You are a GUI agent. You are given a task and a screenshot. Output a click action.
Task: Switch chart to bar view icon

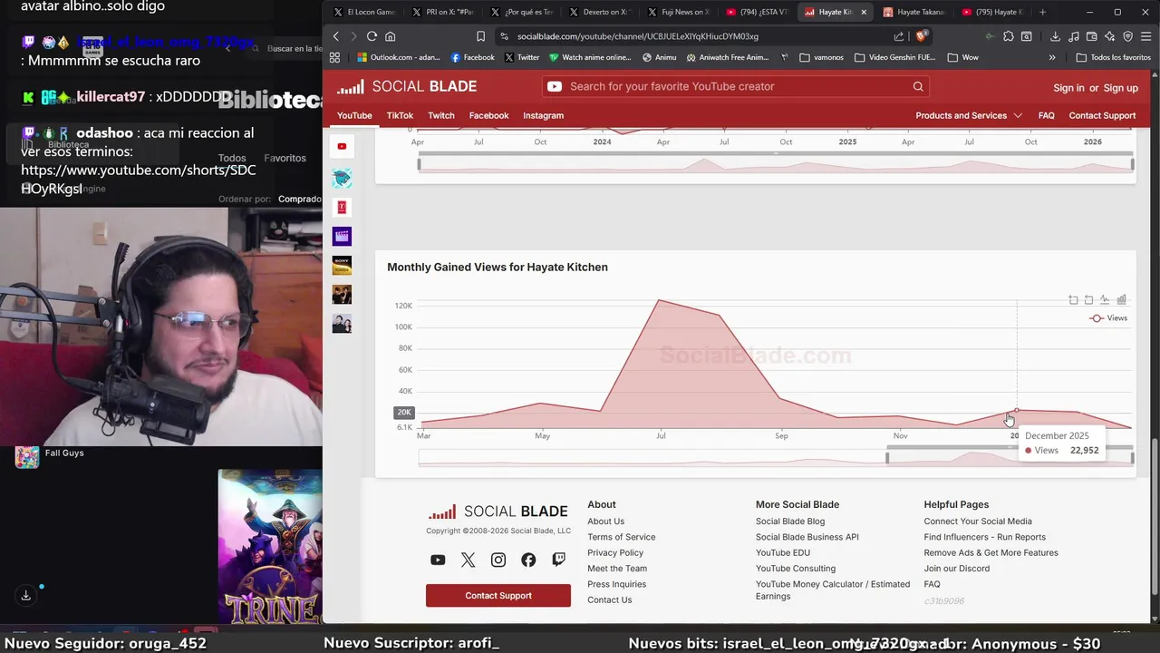tap(1121, 299)
